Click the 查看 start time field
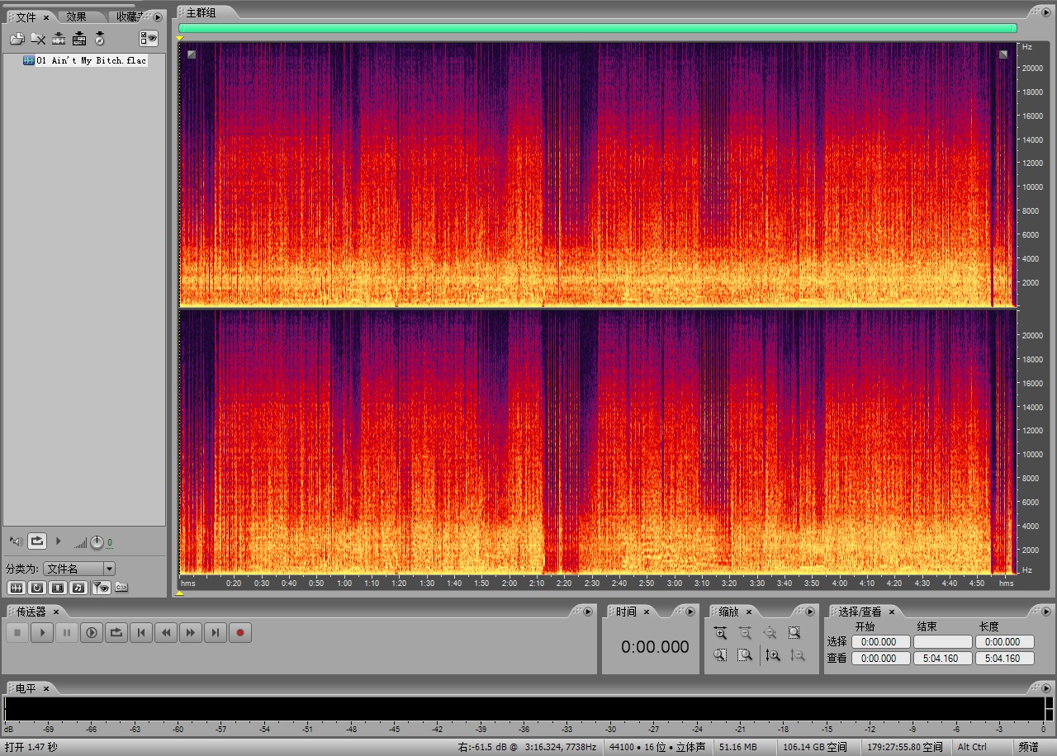 click(x=881, y=659)
